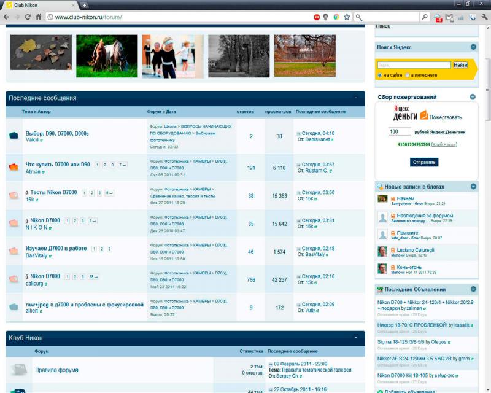Click topic icon for raw+jpeg в д7000 thread

[14, 306]
